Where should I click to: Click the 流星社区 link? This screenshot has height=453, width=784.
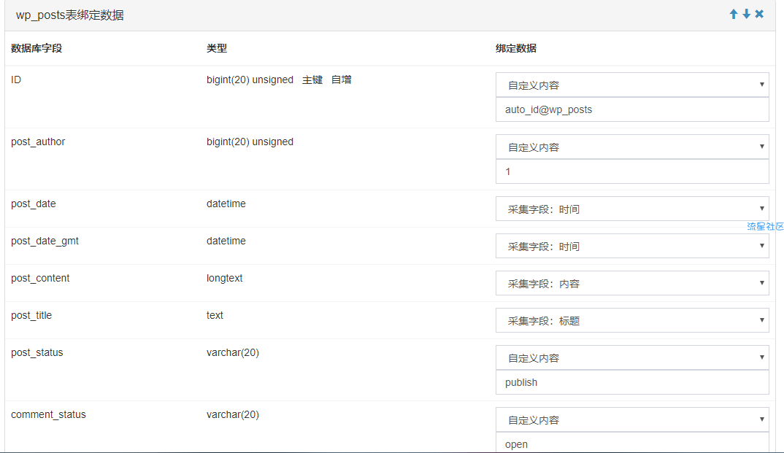click(x=764, y=226)
